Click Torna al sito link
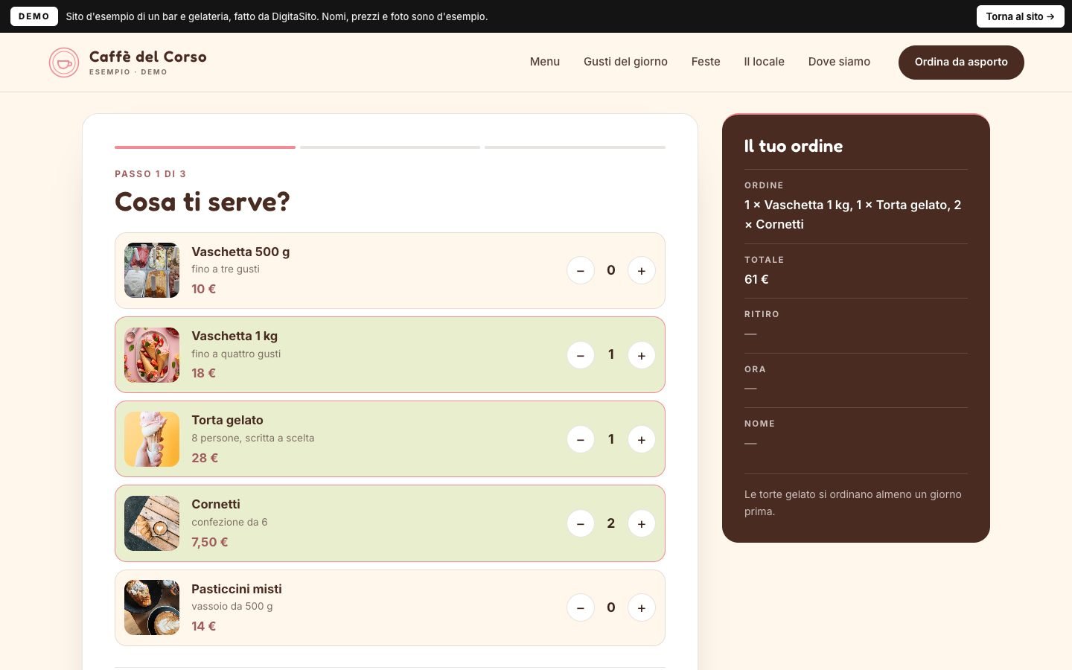Image resolution: width=1072 pixels, height=670 pixels. coord(1020,16)
